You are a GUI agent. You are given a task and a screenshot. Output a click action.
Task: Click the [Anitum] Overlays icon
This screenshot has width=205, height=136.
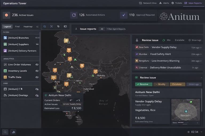pos(5,95)
